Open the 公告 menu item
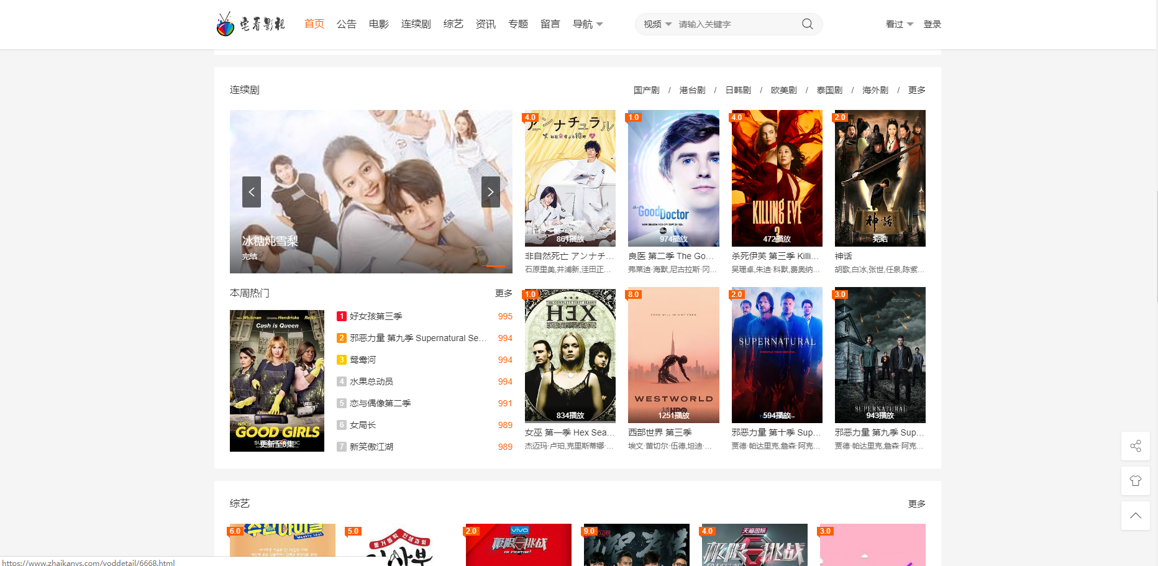Image resolution: width=1158 pixels, height=566 pixels. (x=347, y=24)
